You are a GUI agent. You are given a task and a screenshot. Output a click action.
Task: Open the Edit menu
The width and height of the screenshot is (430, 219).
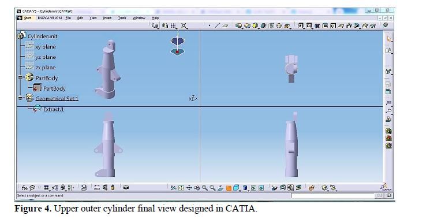pos(80,18)
